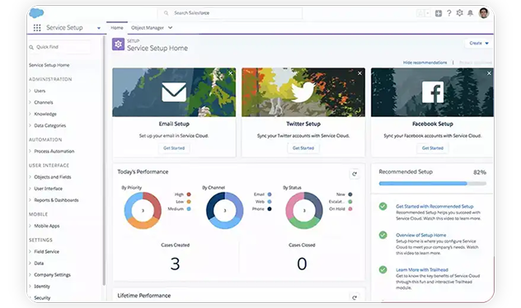This screenshot has width=521, height=308.
Task: Dismiss the Email Setup card
Action: pyautogui.click(x=230, y=73)
